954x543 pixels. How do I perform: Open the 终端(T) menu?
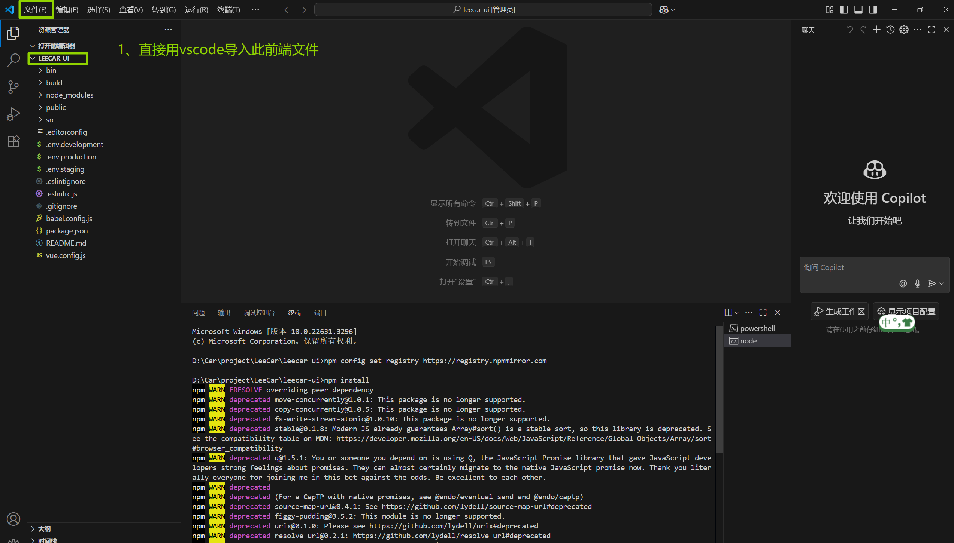228,10
